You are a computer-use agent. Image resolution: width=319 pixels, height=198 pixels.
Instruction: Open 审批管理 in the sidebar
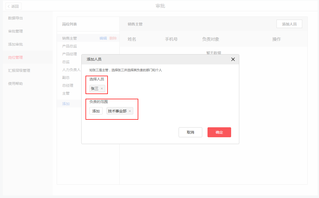[15, 31]
